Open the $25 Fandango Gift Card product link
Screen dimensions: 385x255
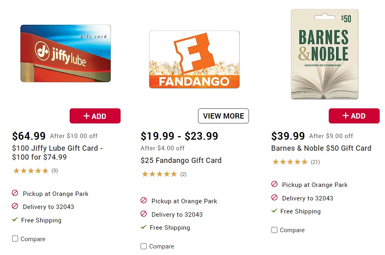(181, 160)
